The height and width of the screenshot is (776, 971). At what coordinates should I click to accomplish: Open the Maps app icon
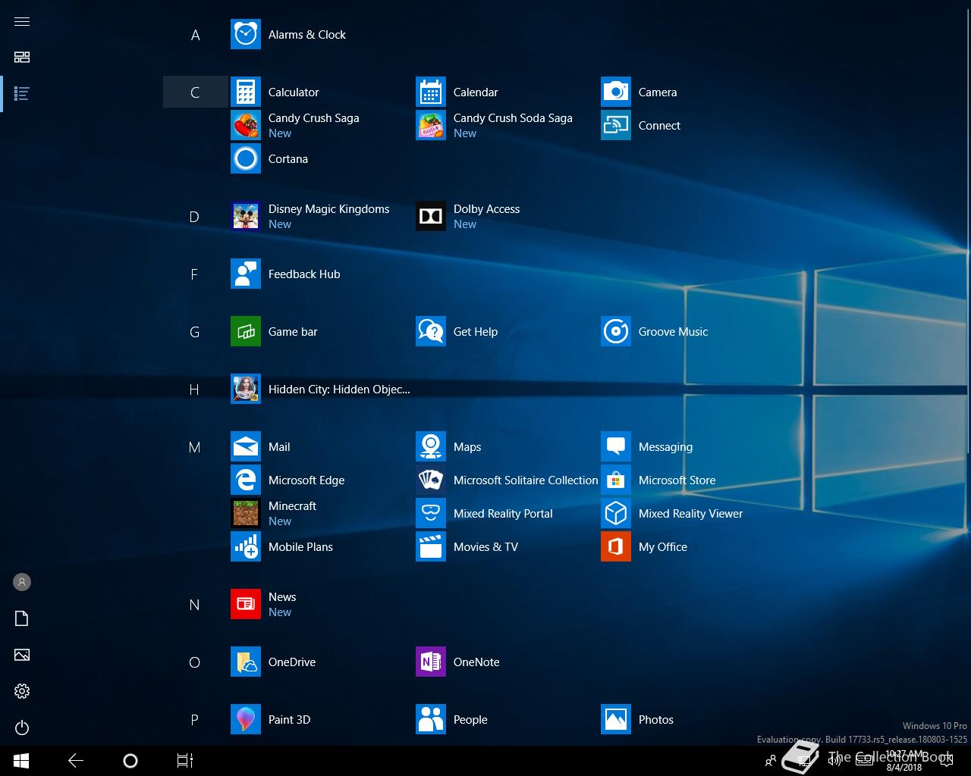(431, 447)
